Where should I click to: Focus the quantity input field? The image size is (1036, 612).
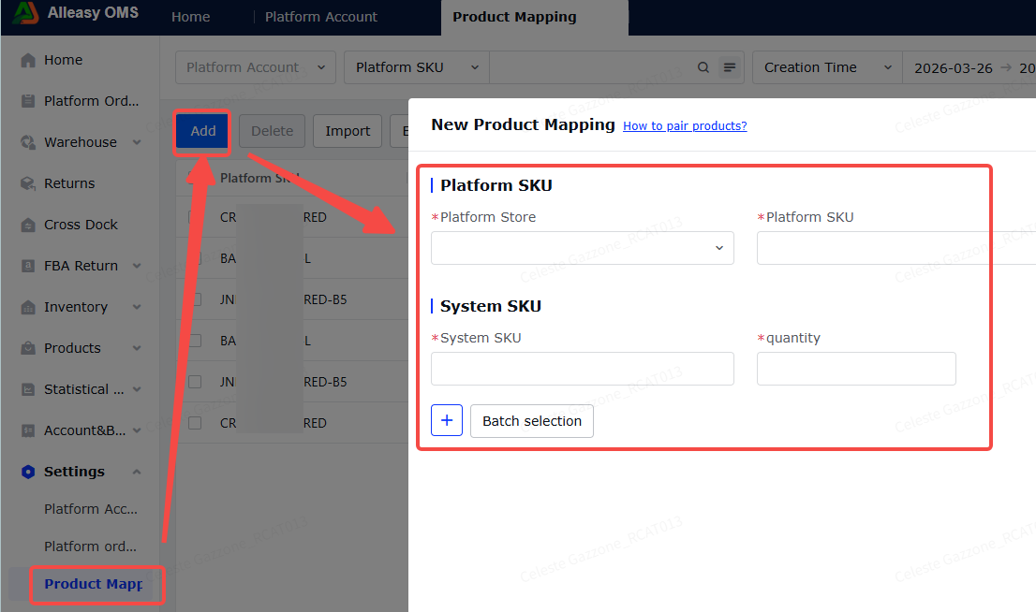coord(856,369)
